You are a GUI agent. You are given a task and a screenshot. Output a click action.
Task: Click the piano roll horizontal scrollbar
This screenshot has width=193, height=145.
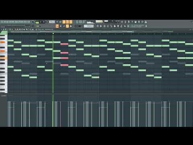(91, 32)
